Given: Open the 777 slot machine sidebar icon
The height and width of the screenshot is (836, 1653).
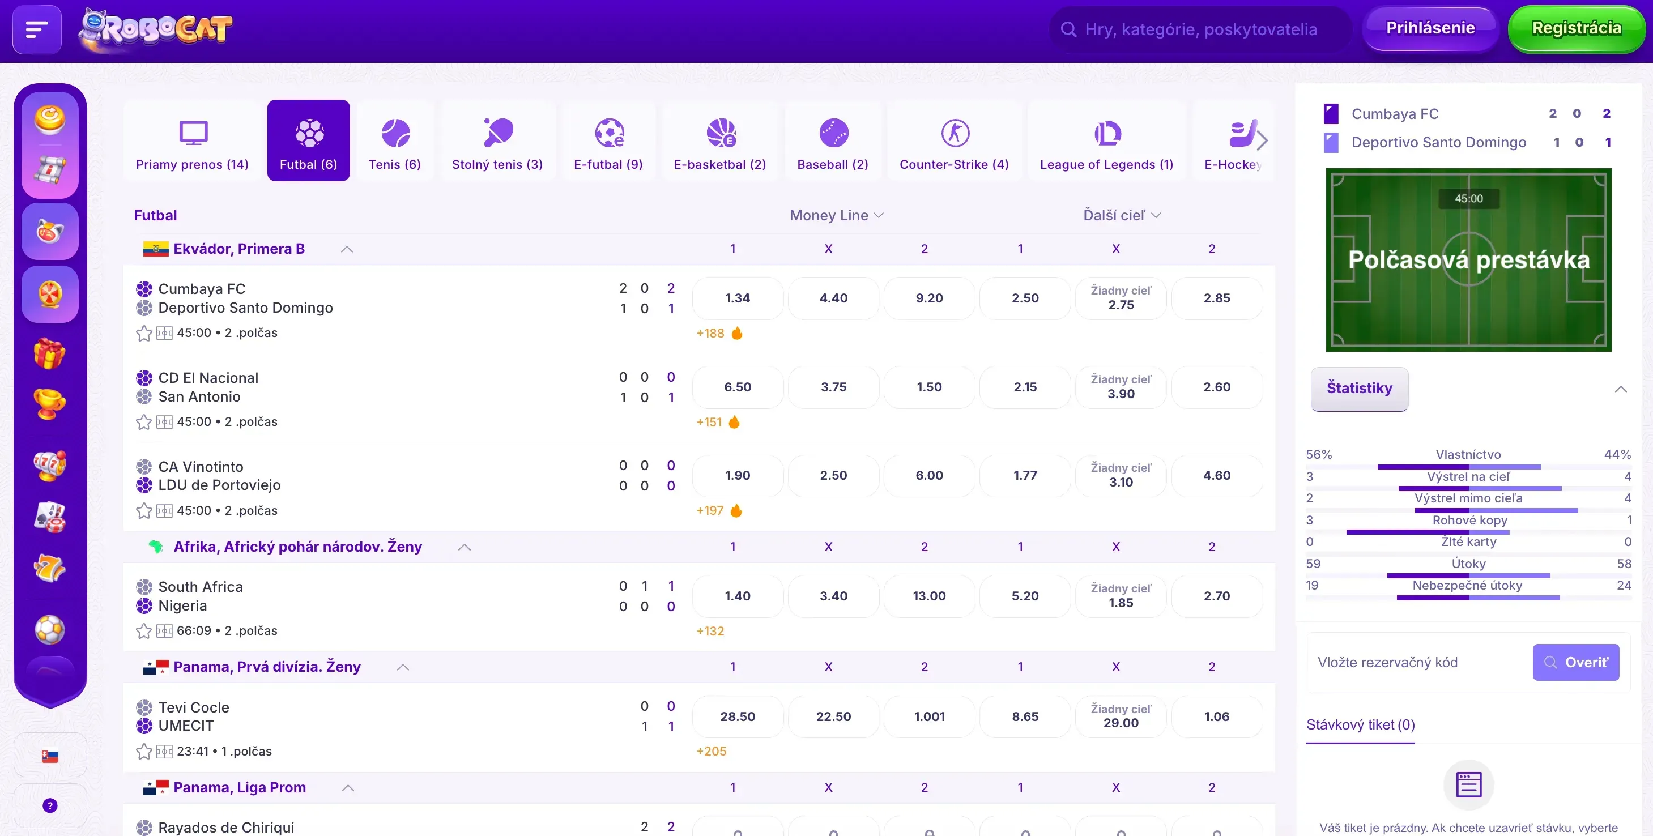Looking at the screenshot, I should point(50,465).
